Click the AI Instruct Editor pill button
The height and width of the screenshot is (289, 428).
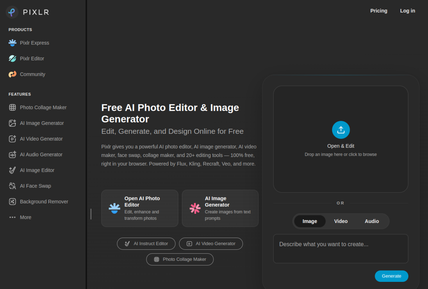coord(146,244)
